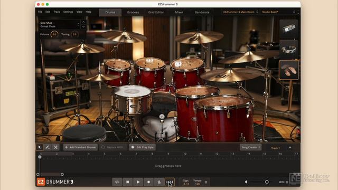
Task: Select the scissors cut tool
Action: pos(55,147)
